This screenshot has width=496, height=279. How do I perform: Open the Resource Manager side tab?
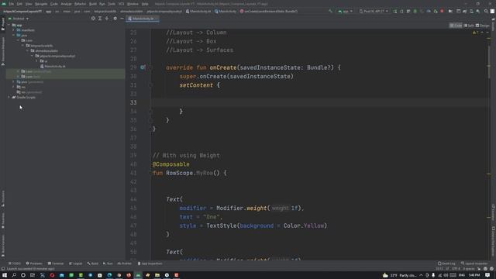click(3, 51)
